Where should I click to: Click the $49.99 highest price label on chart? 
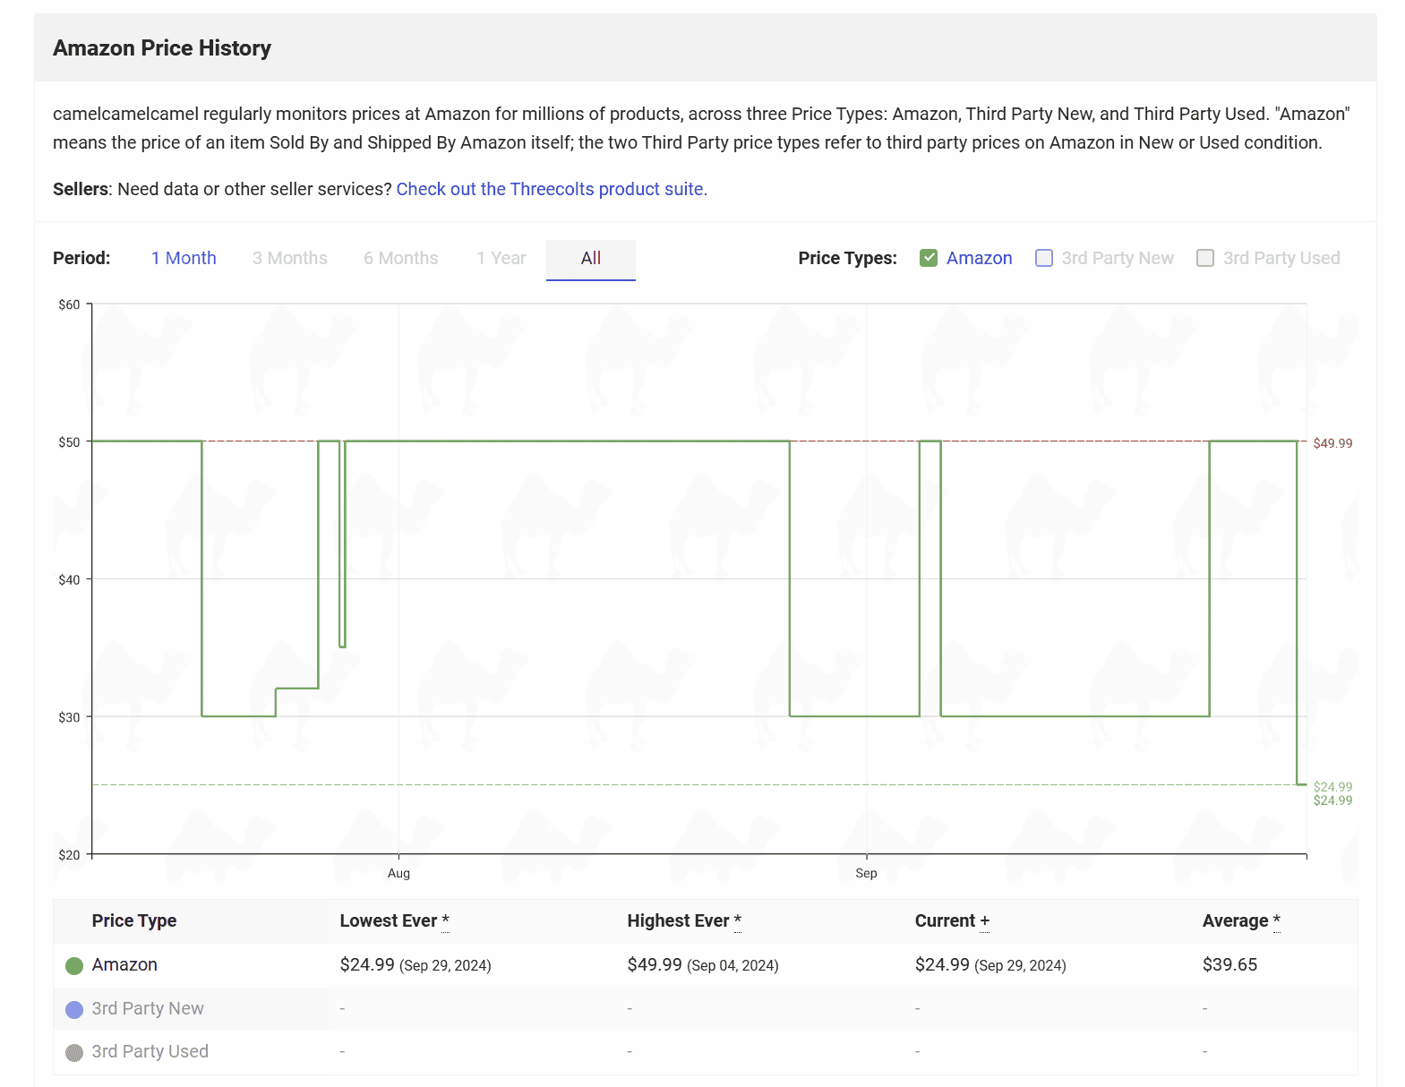tap(1332, 443)
